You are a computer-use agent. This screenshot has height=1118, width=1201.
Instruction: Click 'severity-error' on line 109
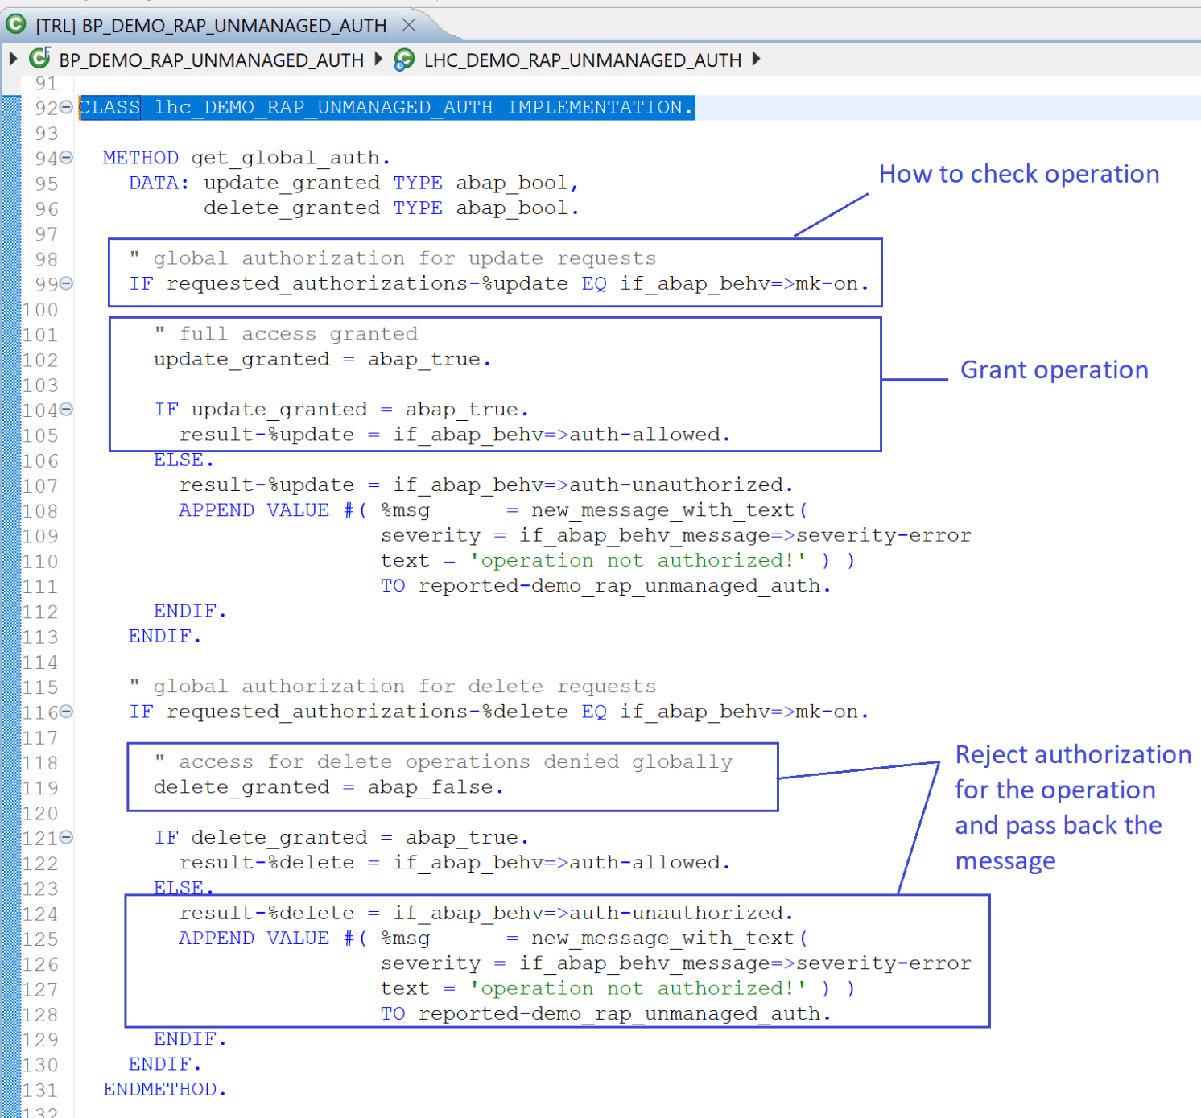(883, 536)
